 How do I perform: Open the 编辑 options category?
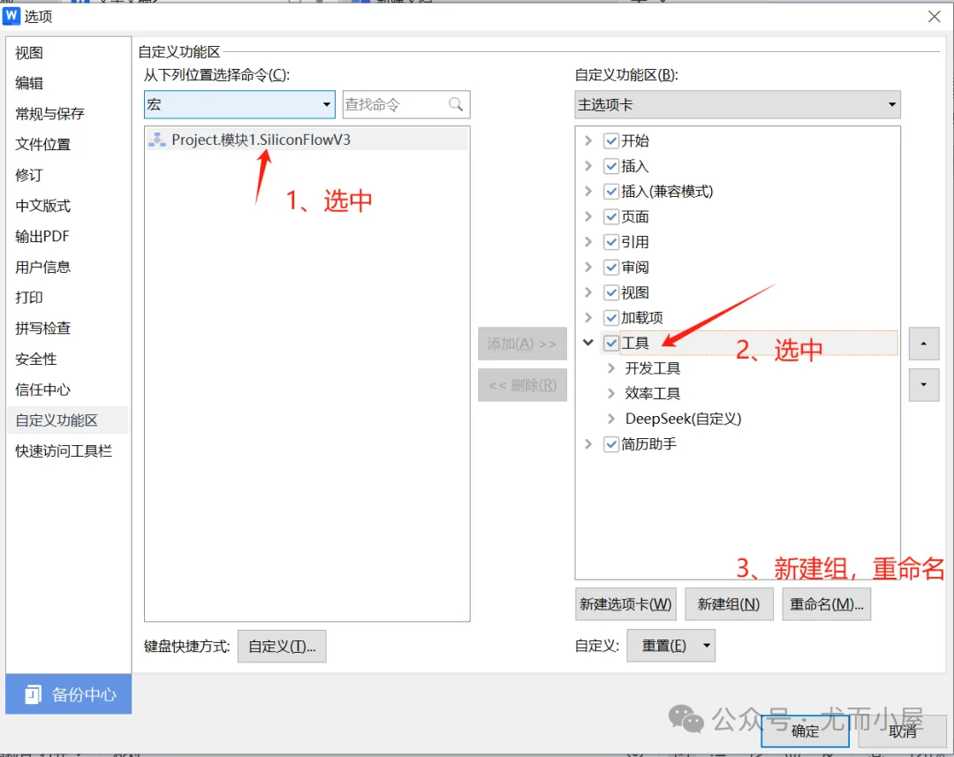68,83
